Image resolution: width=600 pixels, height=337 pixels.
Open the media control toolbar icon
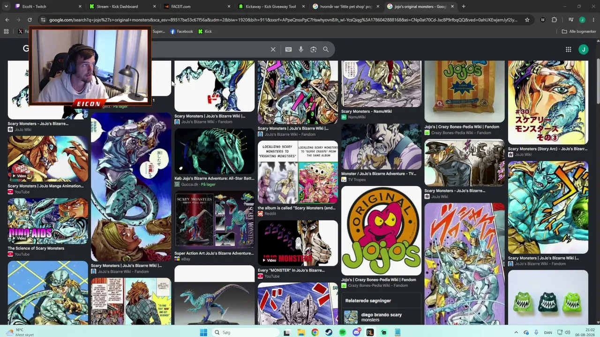[570, 20]
